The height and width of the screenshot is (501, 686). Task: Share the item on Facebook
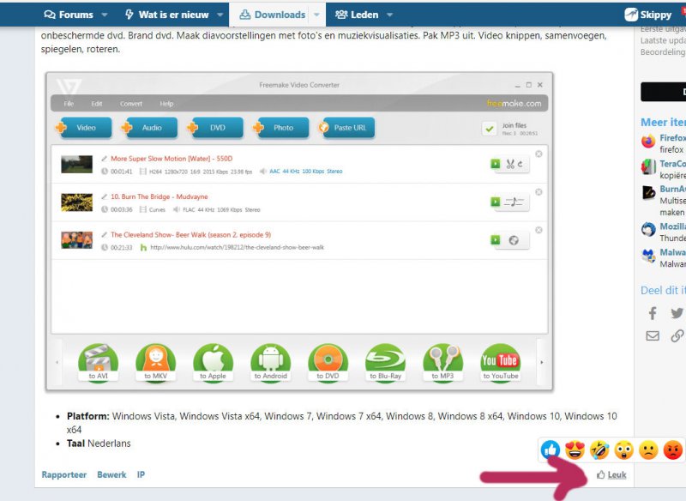pyautogui.click(x=653, y=313)
